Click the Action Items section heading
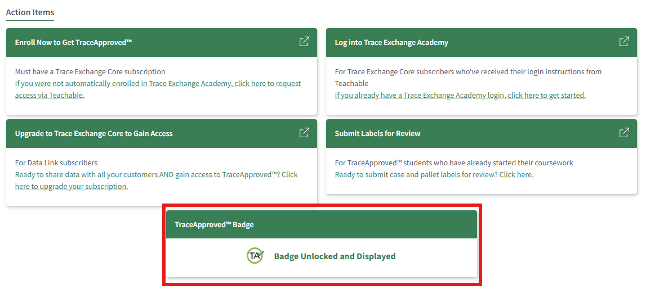The image size is (646, 289). (x=30, y=12)
